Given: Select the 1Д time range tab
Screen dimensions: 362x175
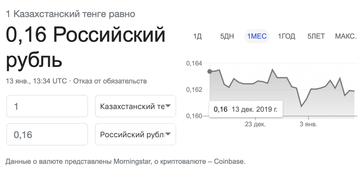Looking at the screenshot, I should (197, 36).
